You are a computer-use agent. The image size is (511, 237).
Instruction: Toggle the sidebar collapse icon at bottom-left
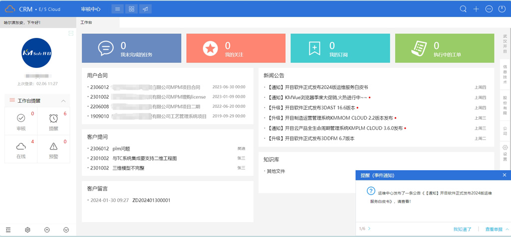click(x=8, y=230)
